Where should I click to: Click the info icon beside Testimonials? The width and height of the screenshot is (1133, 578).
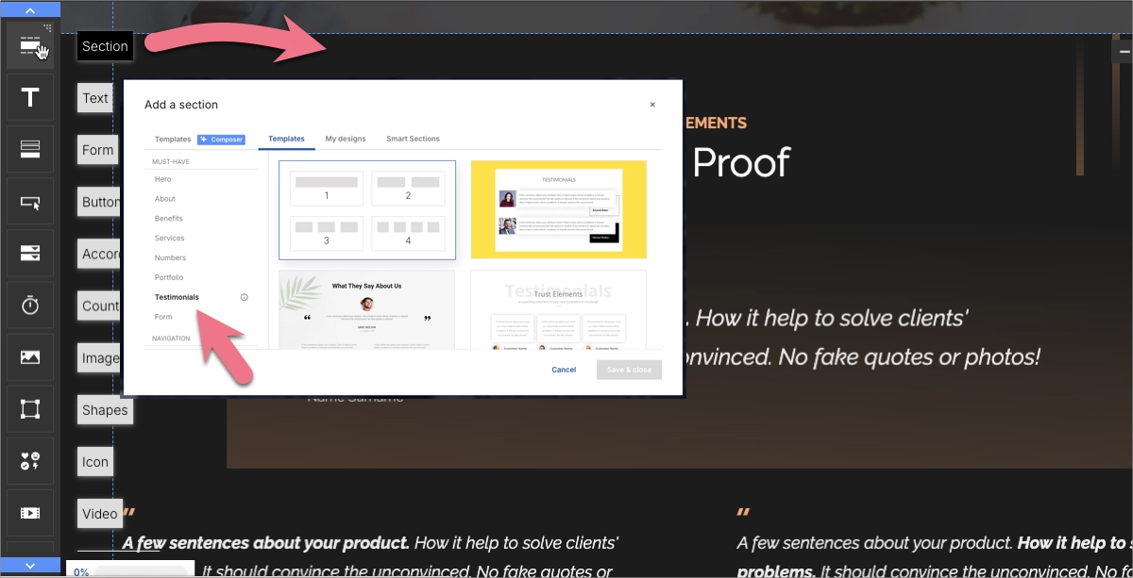tap(245, 297)
